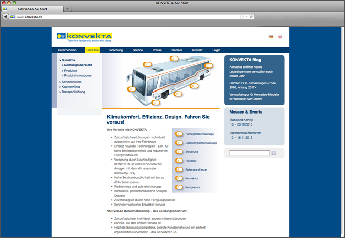Open the bookmark dropdown arrow in address bar
Image resolution: width=345 pixels, height=238 pixels.
coord(246,17)
